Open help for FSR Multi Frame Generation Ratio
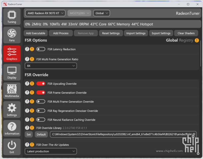 point(27,59)
